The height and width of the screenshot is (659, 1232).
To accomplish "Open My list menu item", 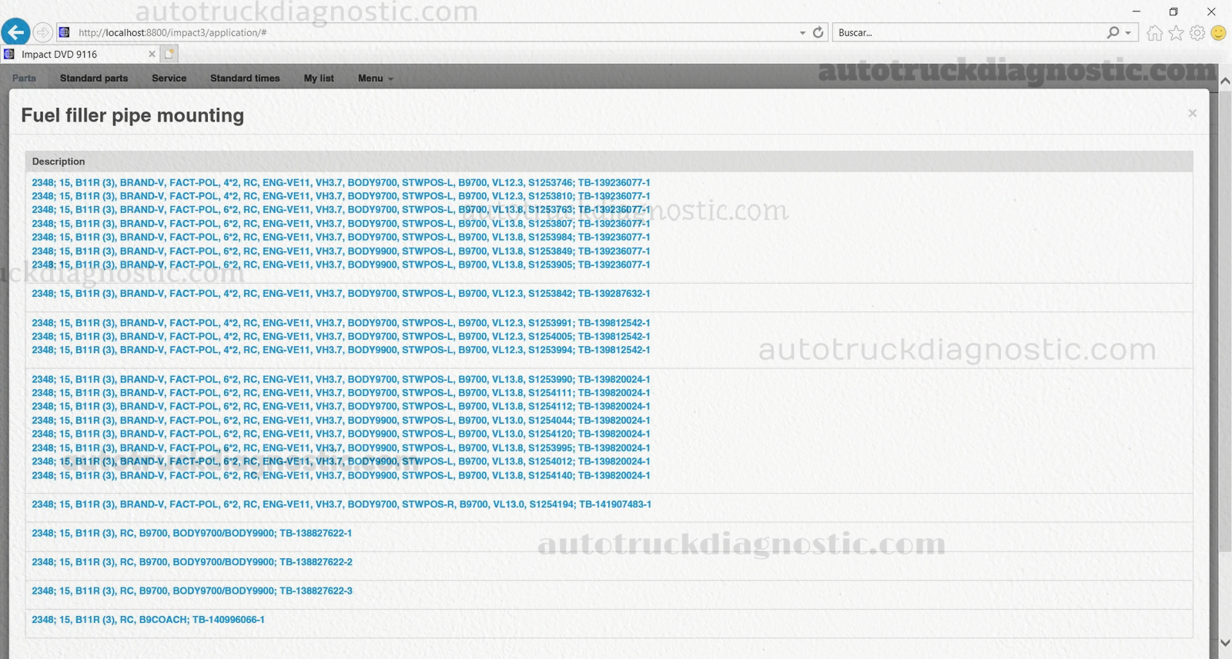I will [x=319, y=78].
